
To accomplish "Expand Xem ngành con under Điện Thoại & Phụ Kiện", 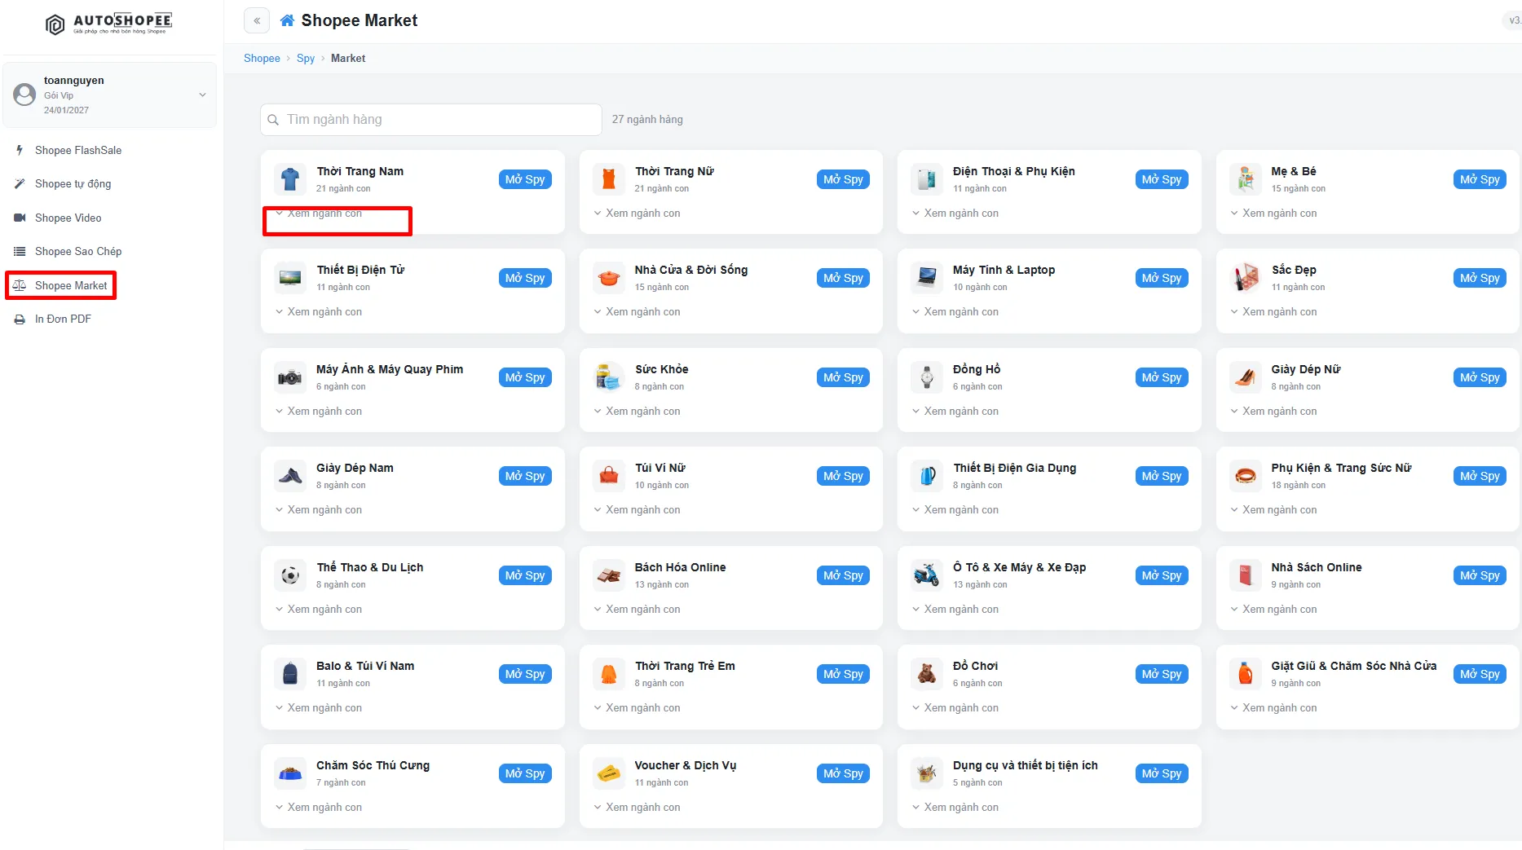I will [955, 213].
